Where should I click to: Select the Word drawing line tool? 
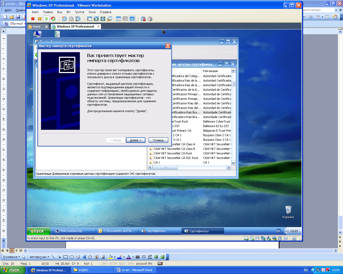[x=53, y=257]
